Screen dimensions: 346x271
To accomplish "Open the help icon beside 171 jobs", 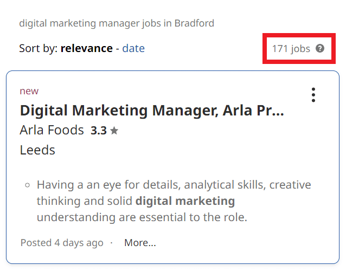I will coord(320,48).
